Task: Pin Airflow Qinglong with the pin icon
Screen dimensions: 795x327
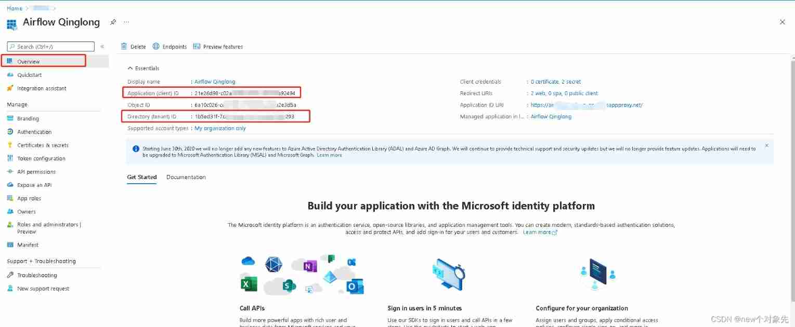Action: click(x=113, y=22)
